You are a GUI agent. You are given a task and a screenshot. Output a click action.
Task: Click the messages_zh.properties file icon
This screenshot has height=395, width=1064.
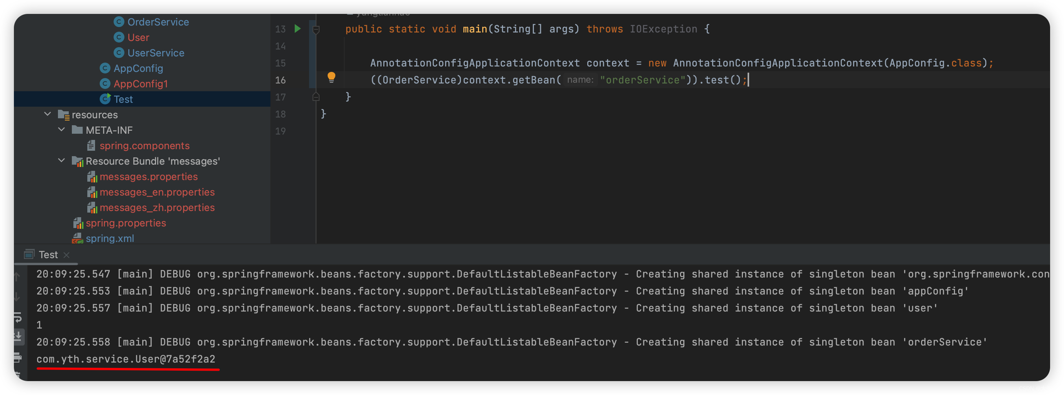pos(92,208)
